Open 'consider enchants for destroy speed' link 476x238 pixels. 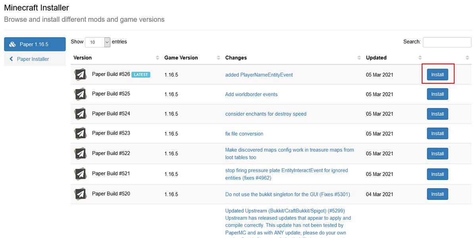tap(266, 114)
